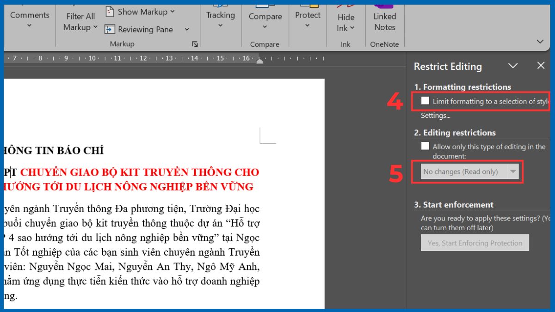This screenshot has height=312, width=555.
Task: Open the No changes (Read only) dropdown
Action: tap(512, 171)
